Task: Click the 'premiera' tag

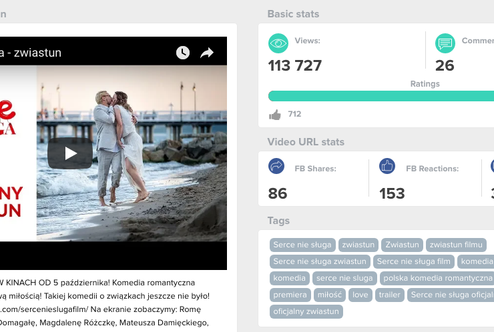Action: (x=290, y=295)
